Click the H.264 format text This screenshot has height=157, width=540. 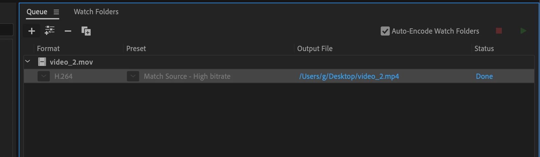[x=63, y=76]
